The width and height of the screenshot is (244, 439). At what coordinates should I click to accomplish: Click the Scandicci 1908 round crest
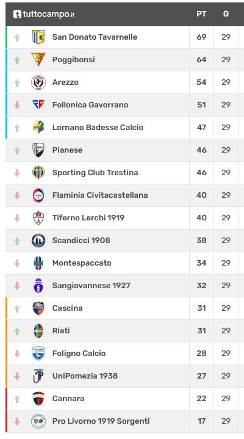tap(38, 240)
